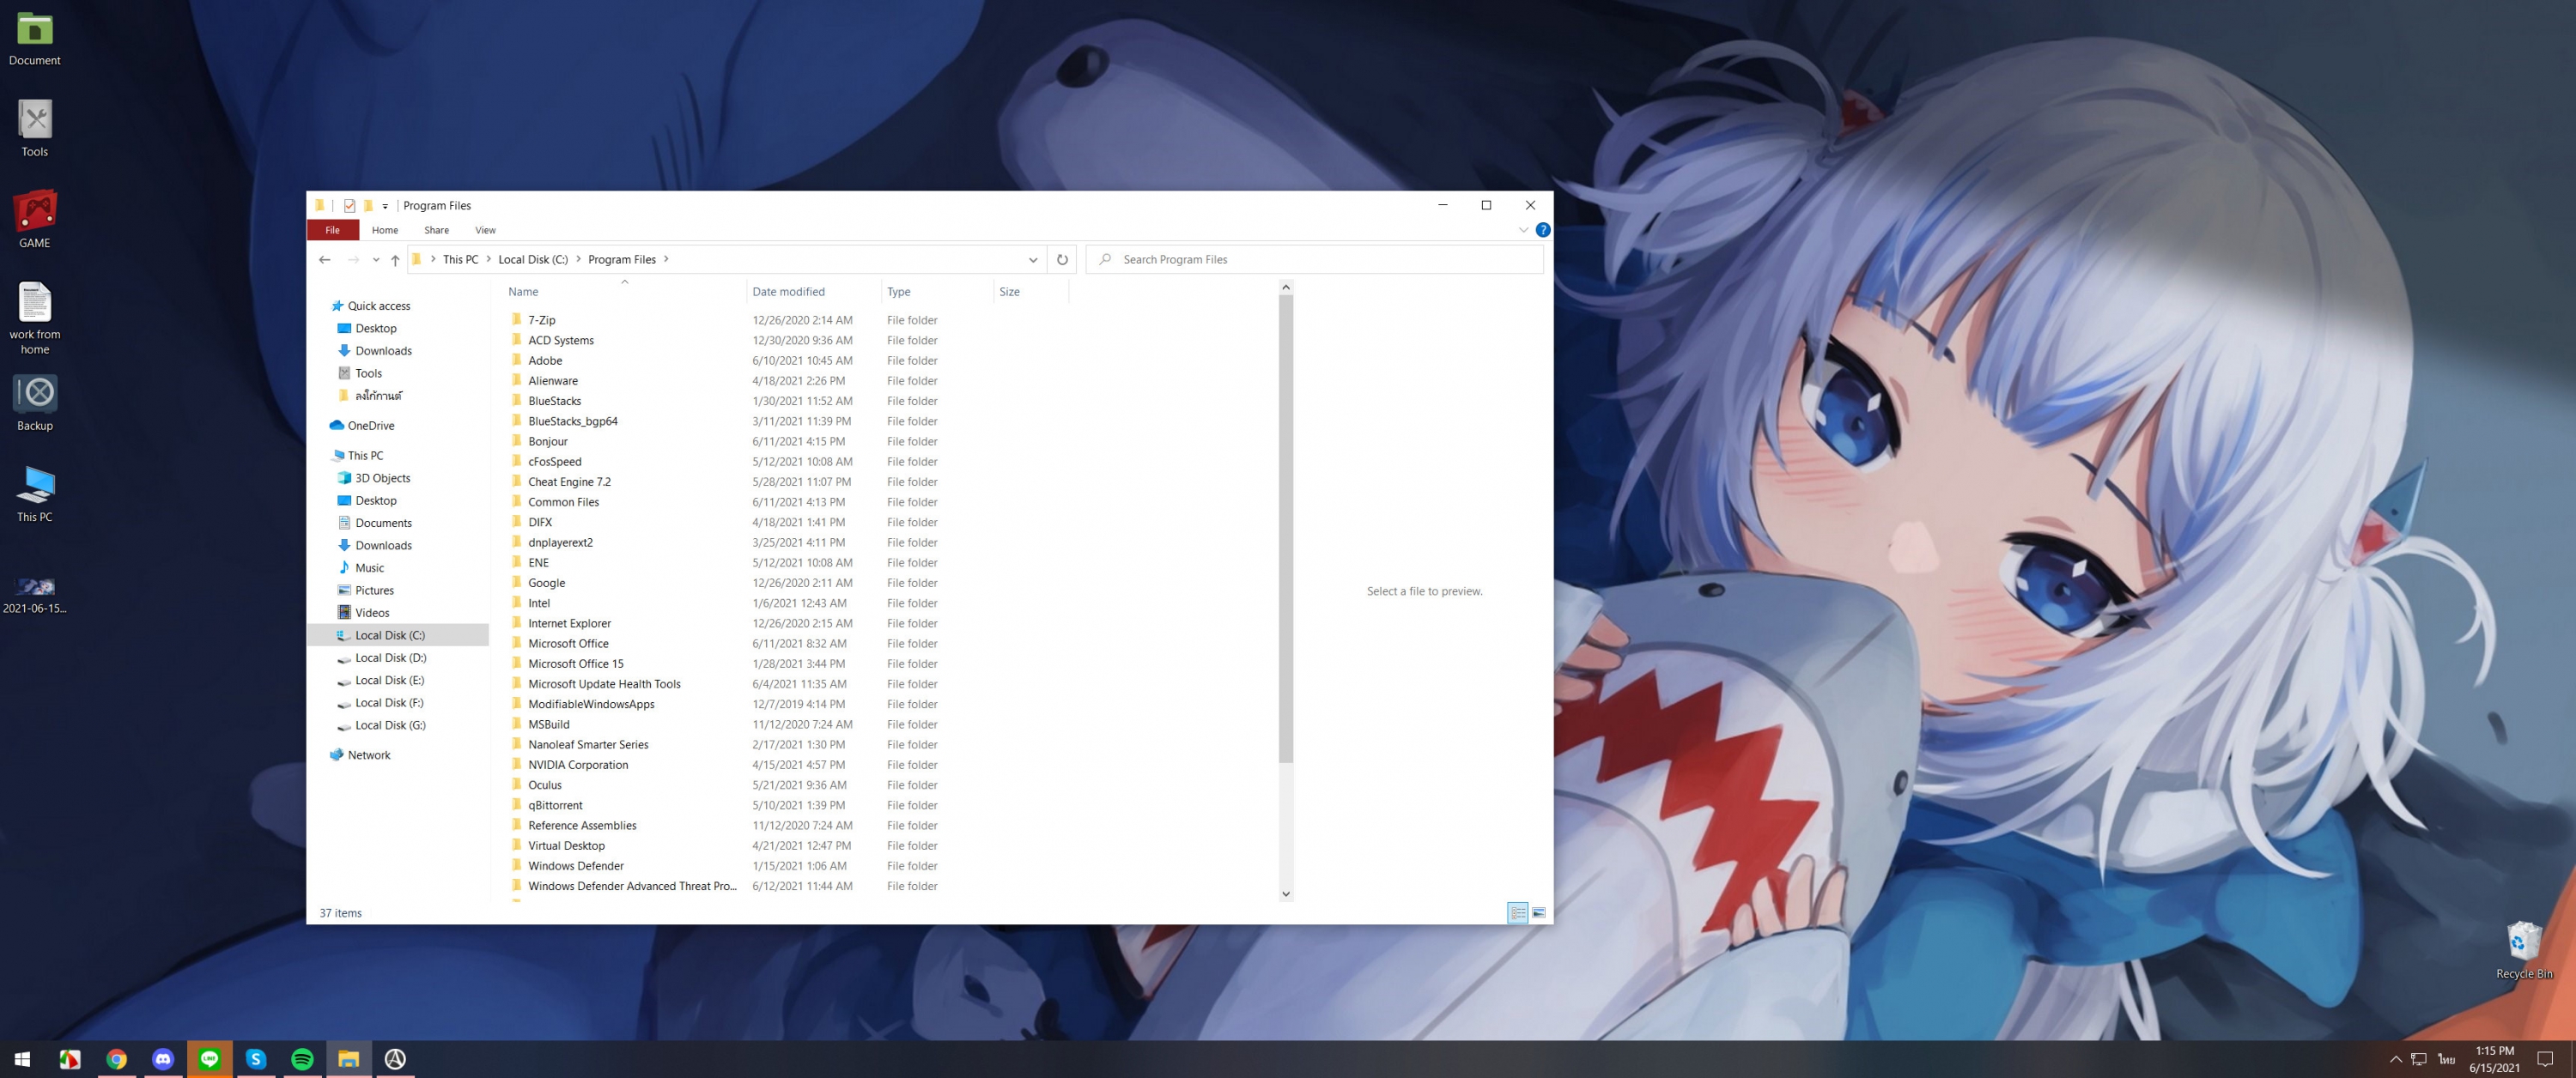
Task: Open the View ribbon tab
Action: [485, 230]
